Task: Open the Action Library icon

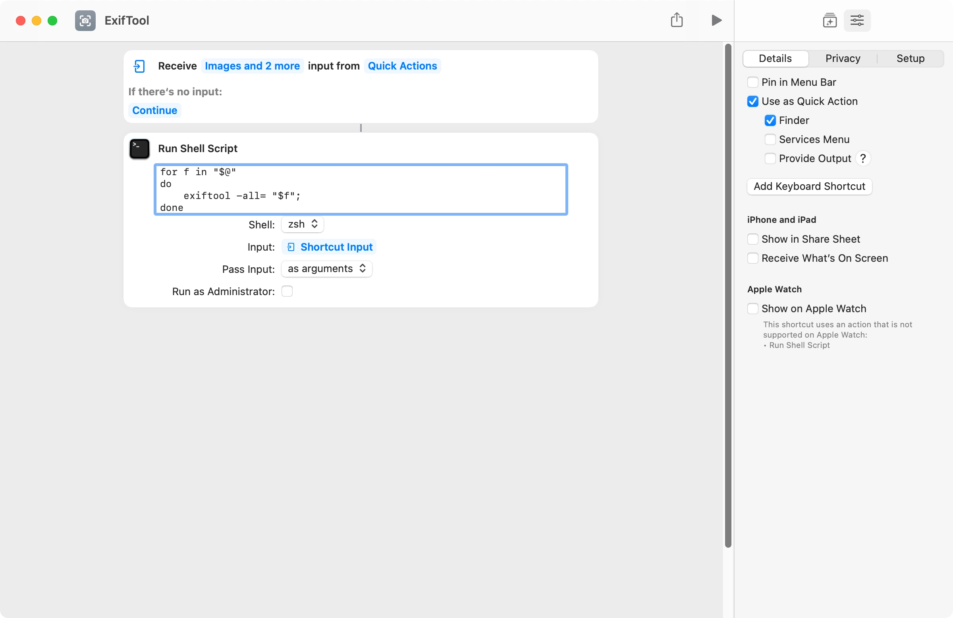Action: click(x=829, y=20)
